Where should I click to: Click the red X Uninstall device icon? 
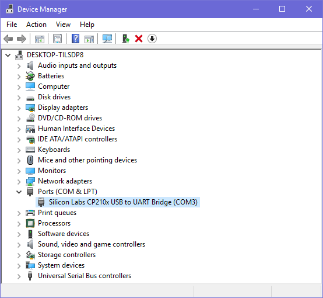coord(139,39)
